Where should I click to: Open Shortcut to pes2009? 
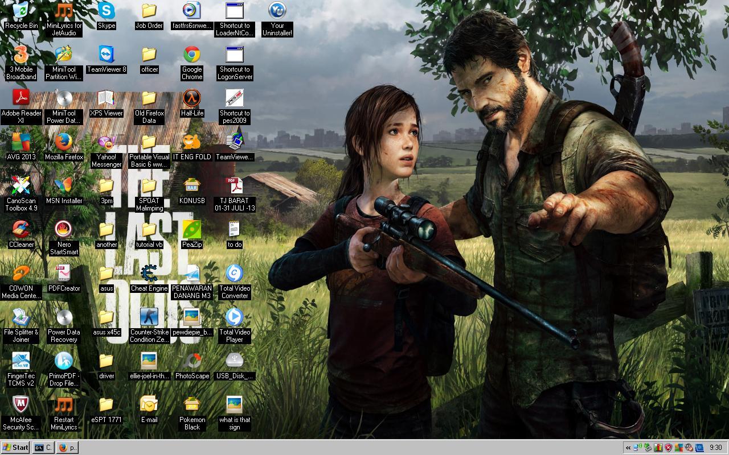235,98
